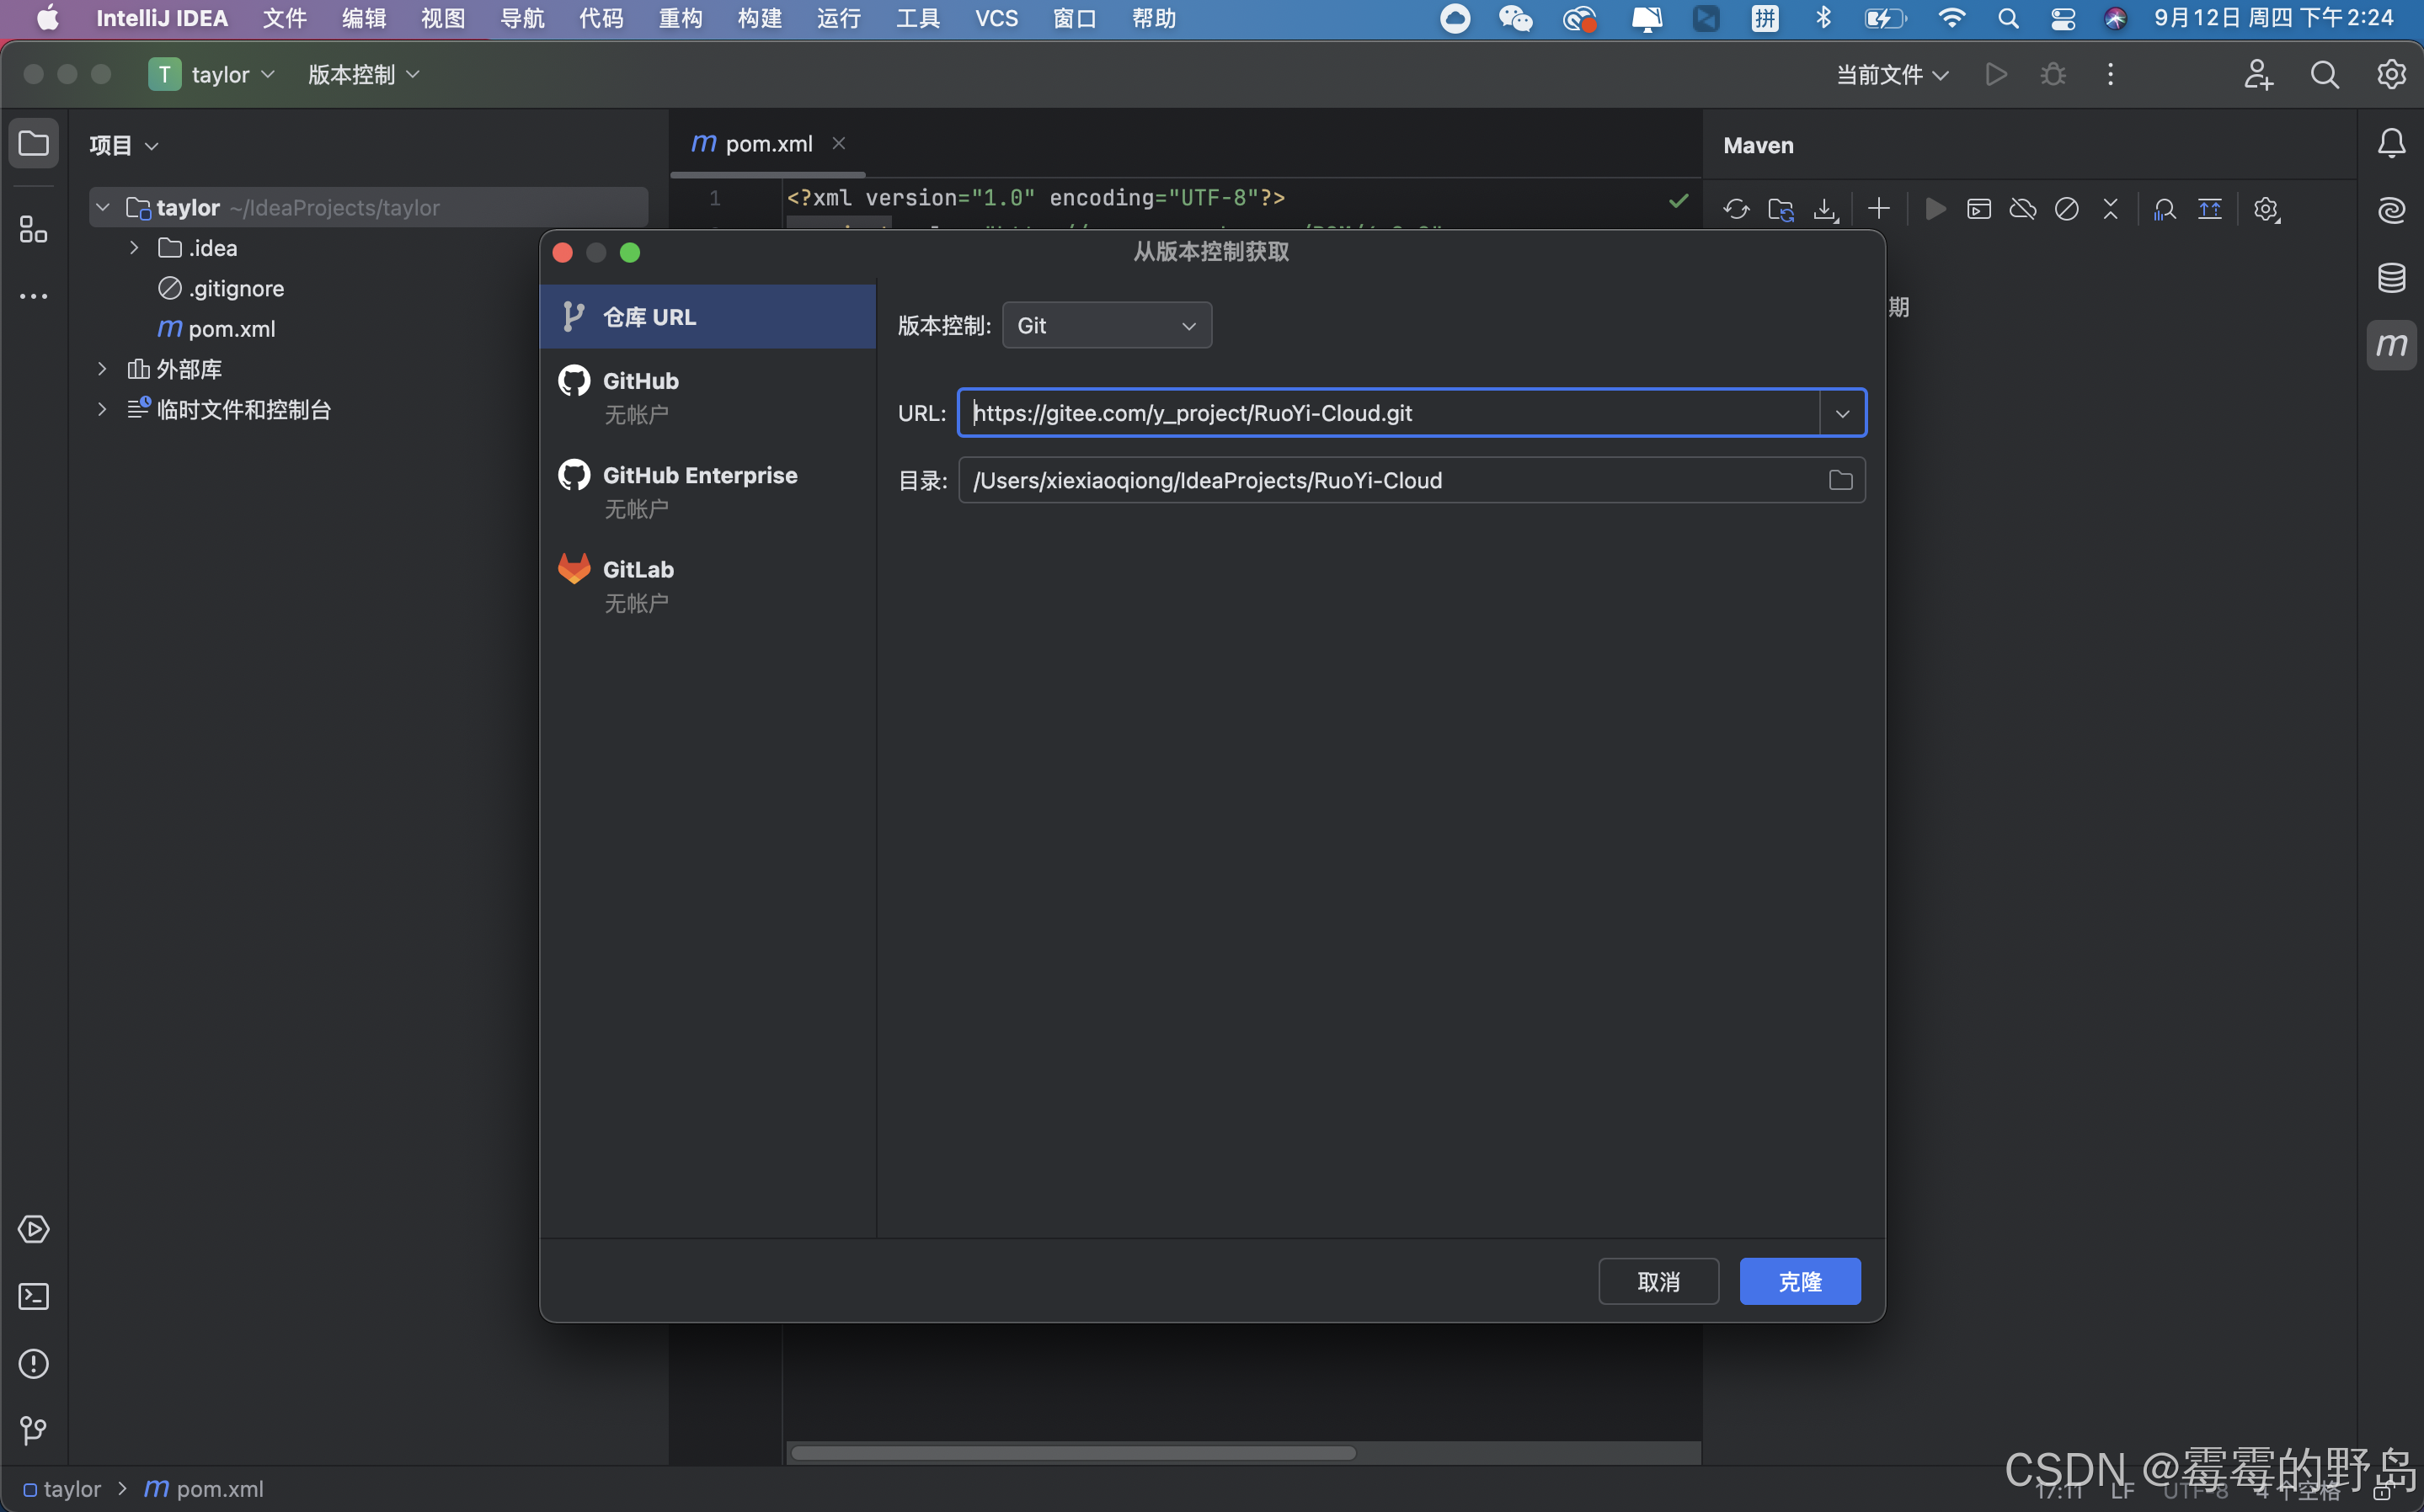Toggle Maven offline mode
Screen dimensions: 2424x1512
click(2022, 209)
